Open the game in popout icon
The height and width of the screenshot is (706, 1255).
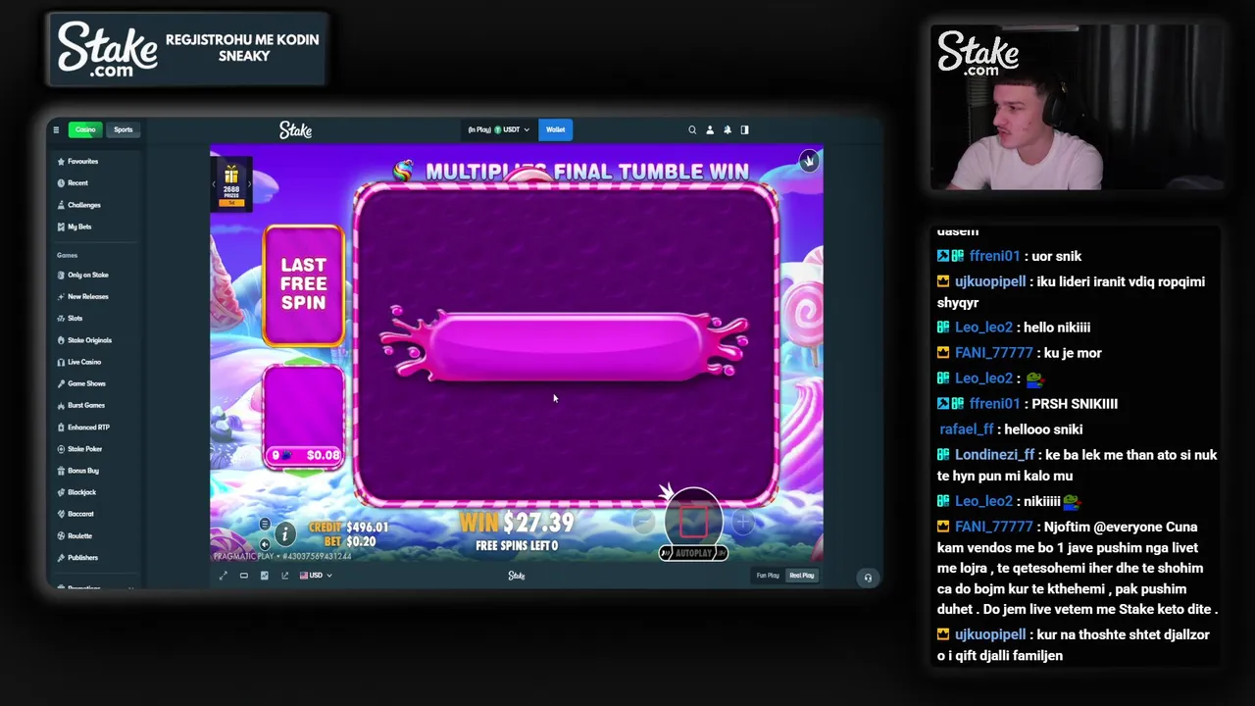click(284, 576)
